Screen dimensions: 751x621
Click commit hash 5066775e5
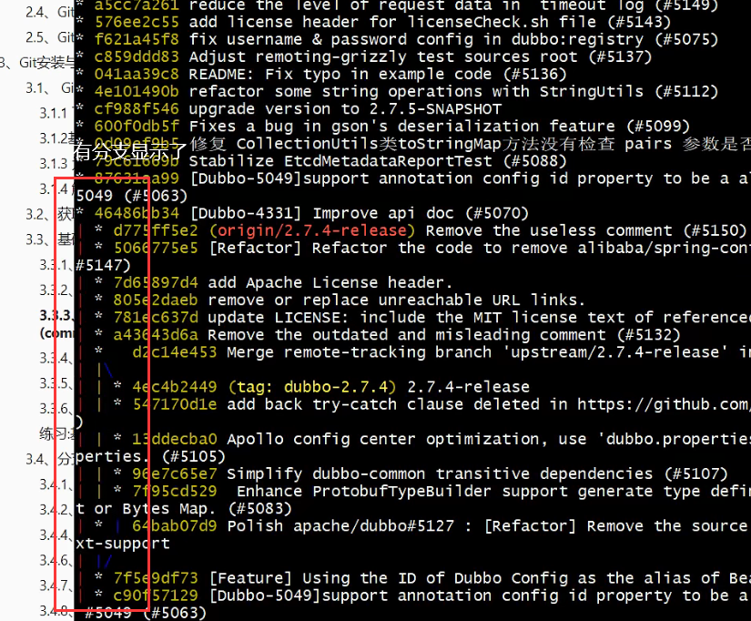pos(156,249)
